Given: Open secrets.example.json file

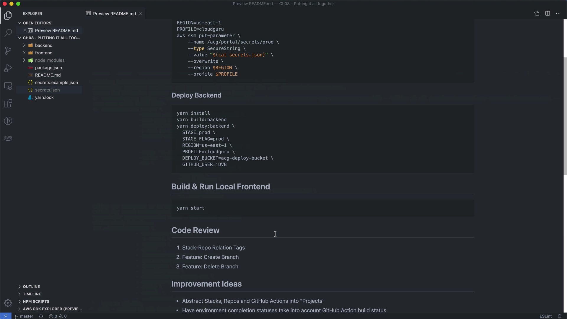Looking at the screenshot, I should [56, 82].
